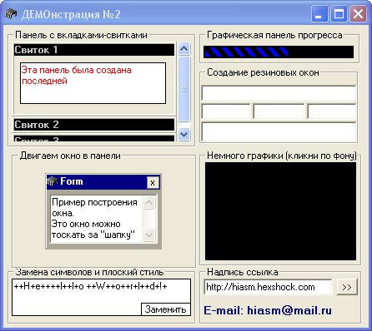The height and width of the screenshot is (331, 372).
Task: Close the ДЕМОнстрация №2 window
Action: (358, 13)
